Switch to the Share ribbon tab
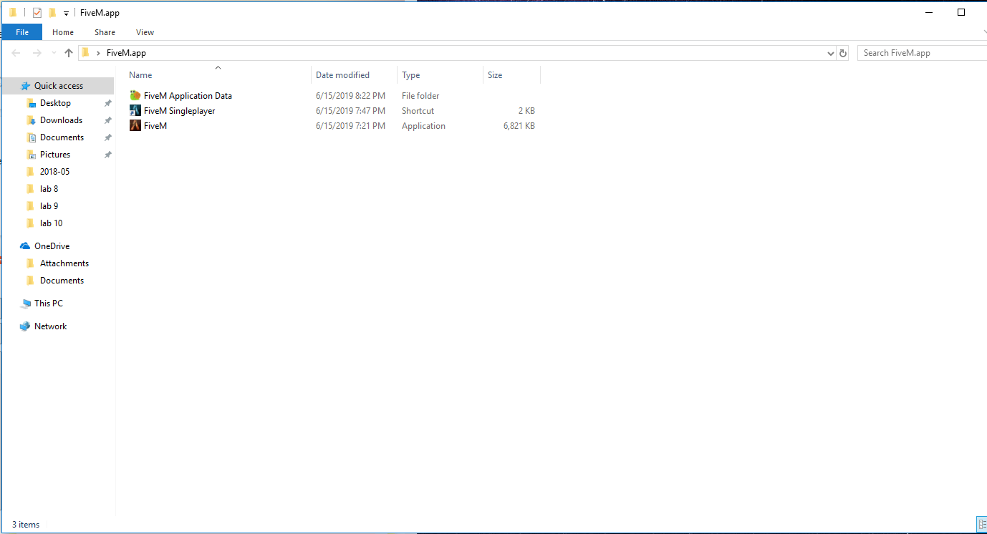The width and height of the screenshot is (987, 534). [x=105, y=32]
